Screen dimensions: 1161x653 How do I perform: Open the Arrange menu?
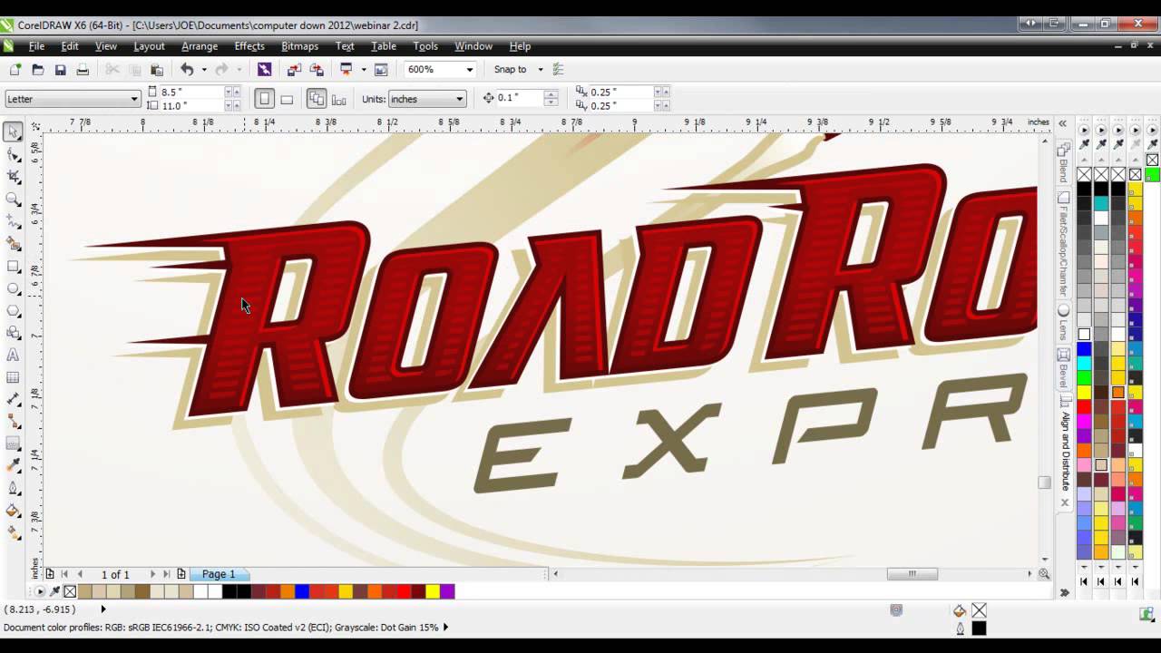[200, 46]
